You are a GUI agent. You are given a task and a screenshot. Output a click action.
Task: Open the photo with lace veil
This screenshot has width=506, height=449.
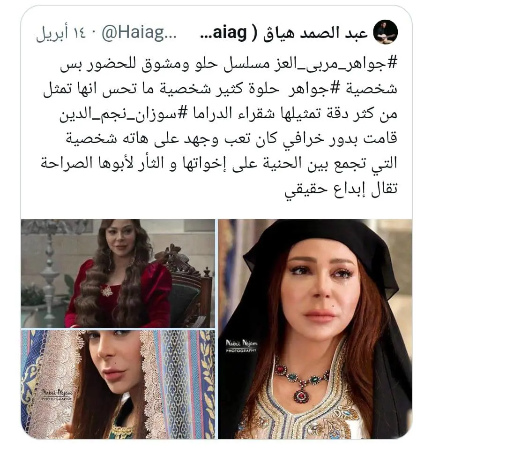click(x=118, y=385)
